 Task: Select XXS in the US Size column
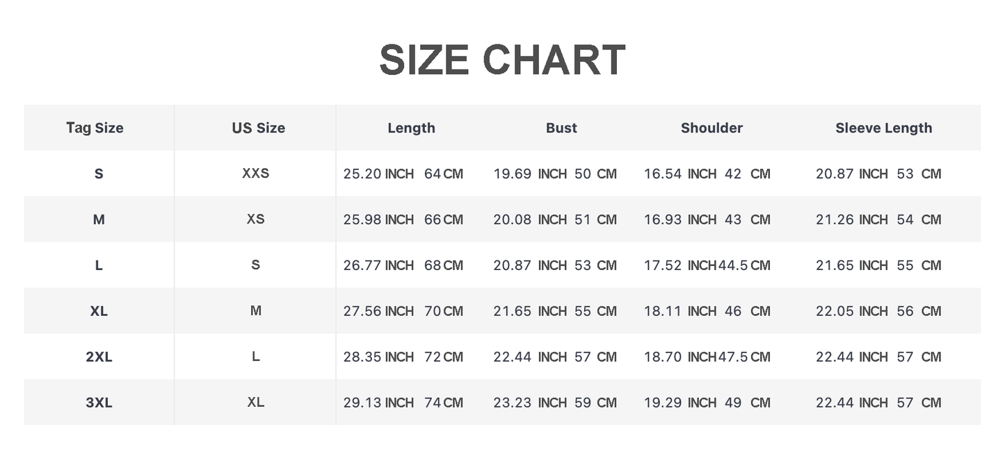255,174
